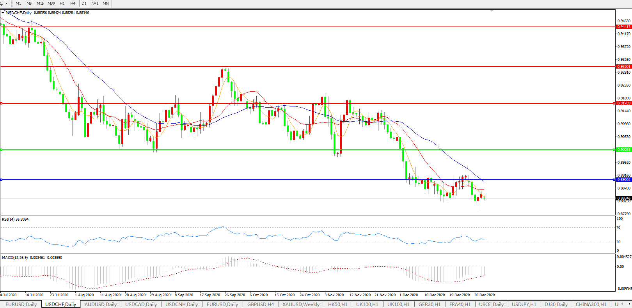Select the green 0.90055 level price label

pos(623,150)
